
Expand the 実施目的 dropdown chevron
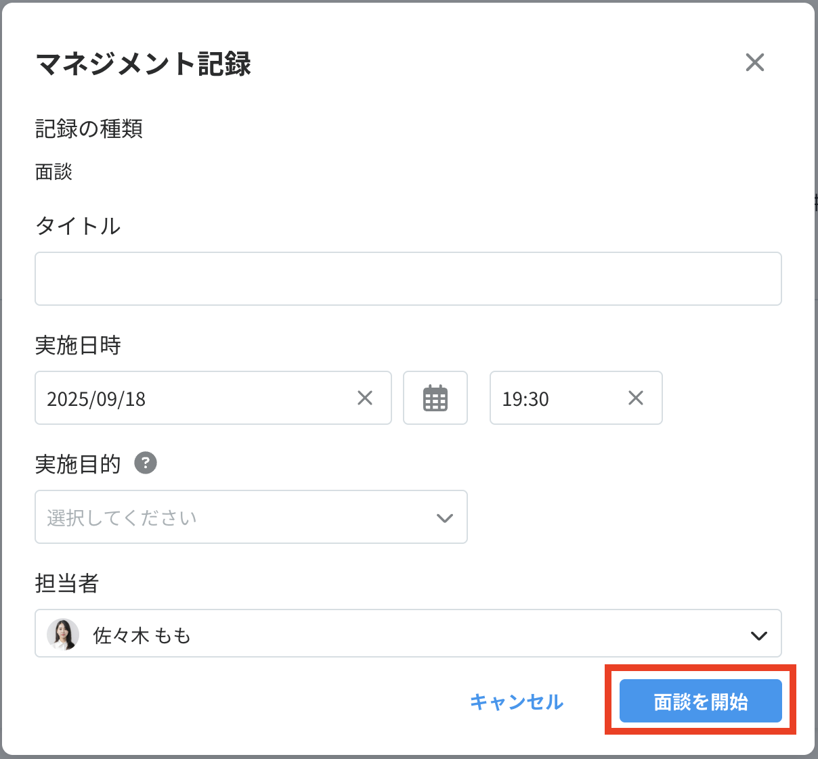444,518
